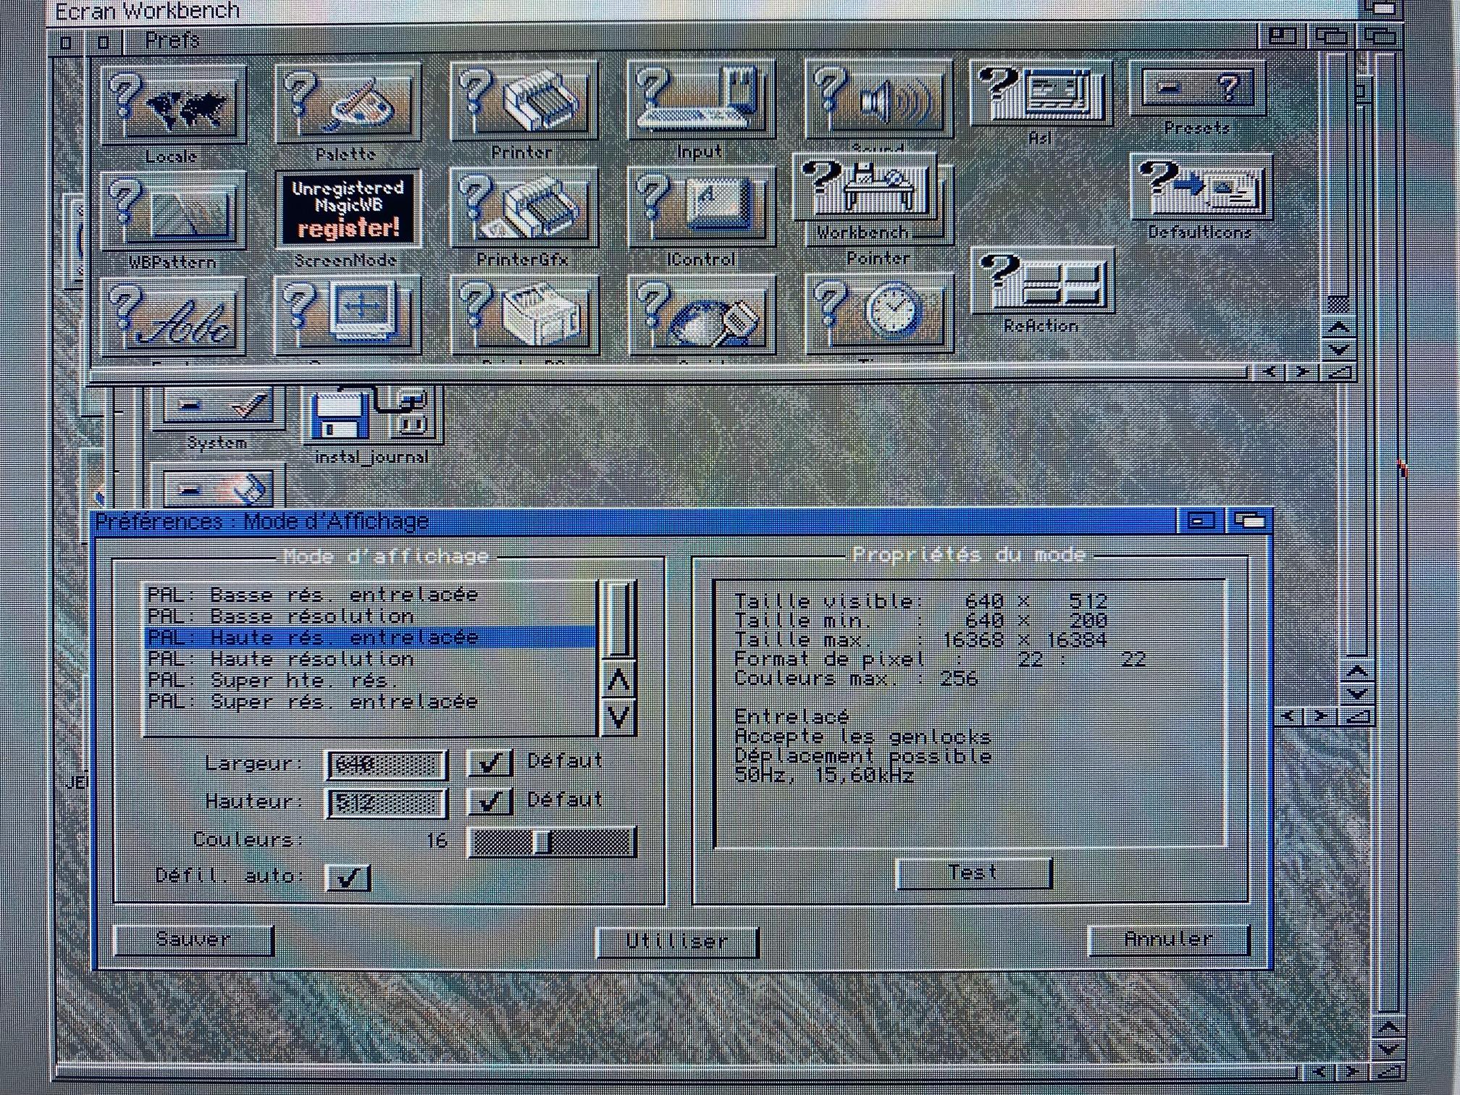Image resolution: width=1460 pixels, height=1095 pixels.
Task: Click the Utiliser button
Action: 676,941
